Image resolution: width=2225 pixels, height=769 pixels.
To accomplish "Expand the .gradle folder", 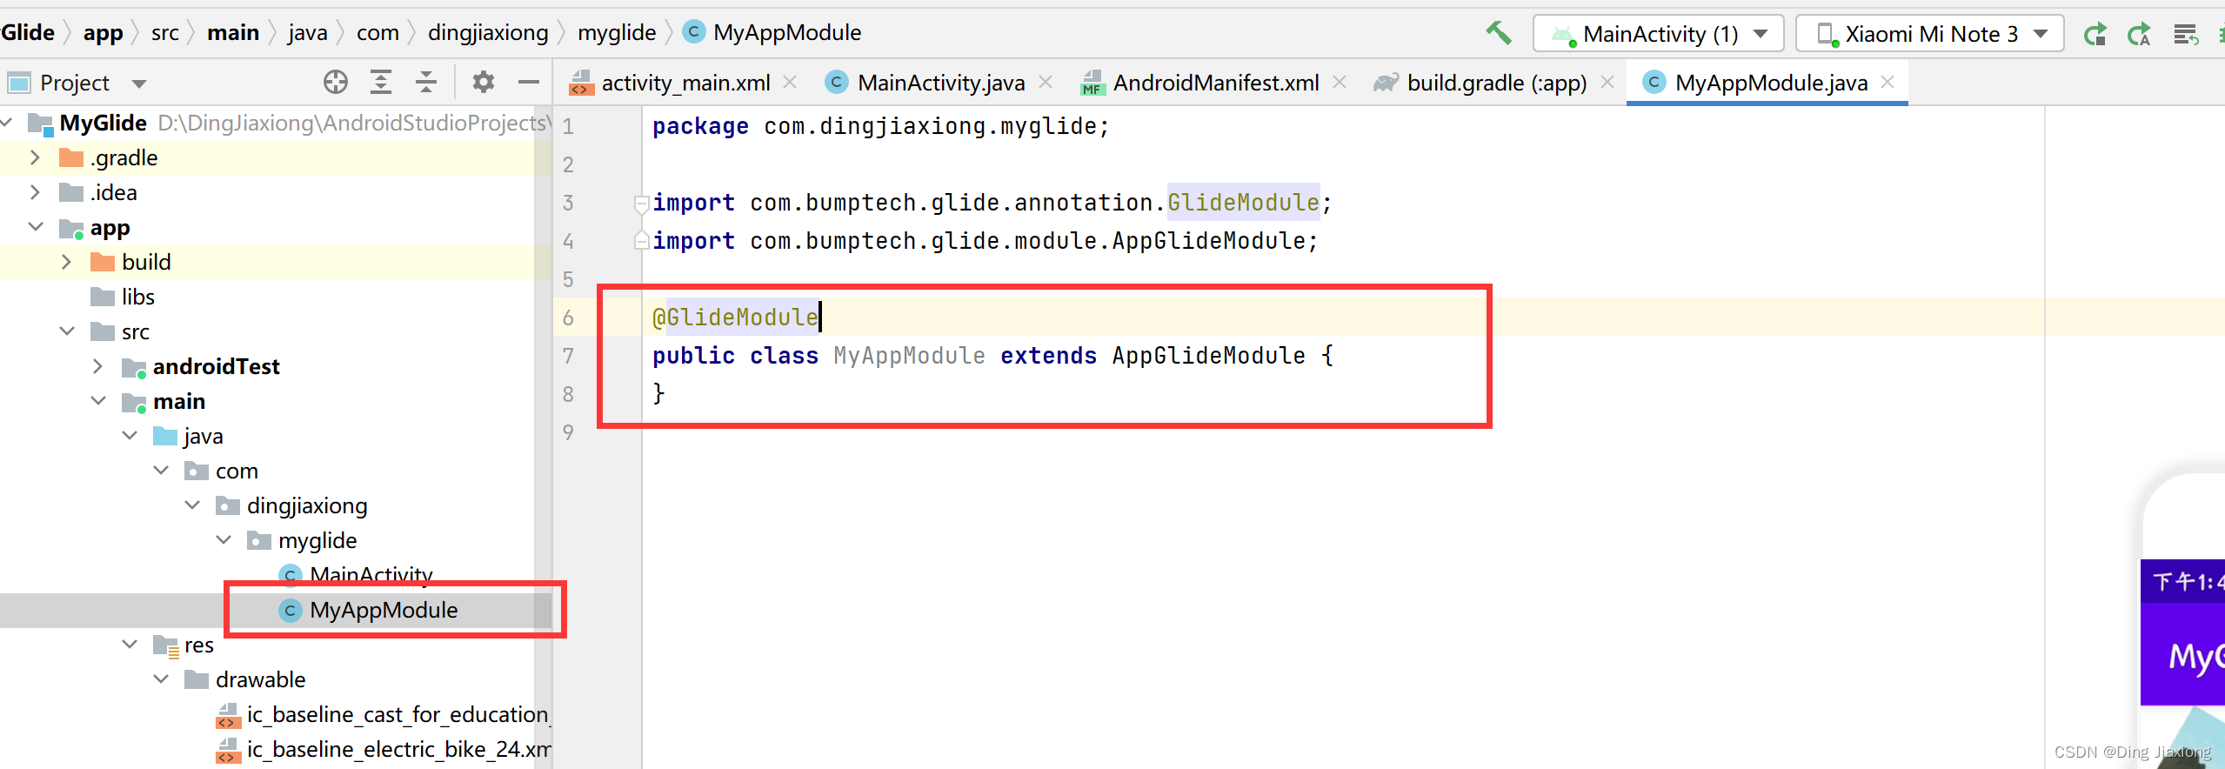I will [35, 157].
